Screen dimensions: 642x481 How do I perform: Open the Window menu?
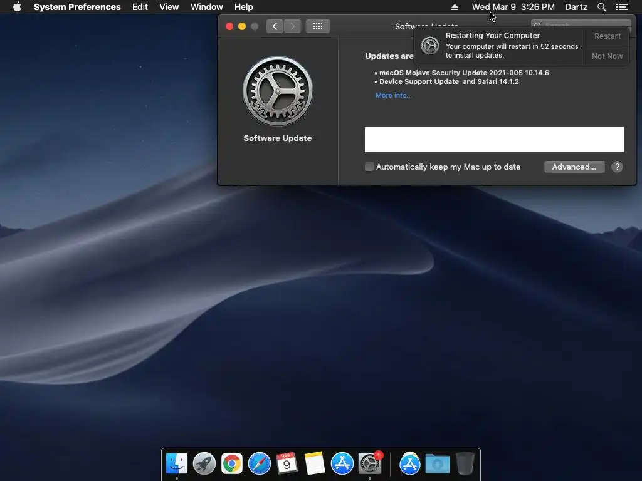(x=207, y=7)
